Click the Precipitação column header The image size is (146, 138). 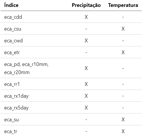tap(86, 5)
